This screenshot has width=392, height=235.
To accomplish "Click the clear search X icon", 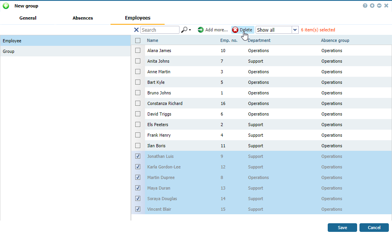I will pos(136,30).
